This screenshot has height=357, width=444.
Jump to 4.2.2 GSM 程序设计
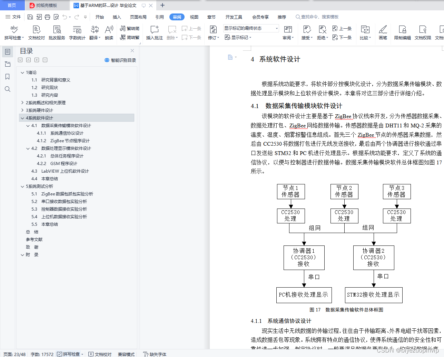tap(57, 164)
